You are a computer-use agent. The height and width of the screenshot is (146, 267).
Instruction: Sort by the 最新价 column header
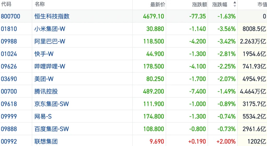click(158, 4)
